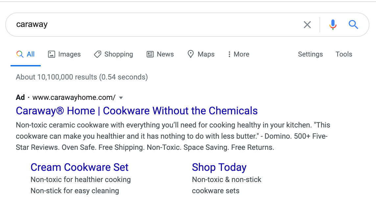Click into the search field containing caraway
The image size is (376, 207).
tap(156, 24)
